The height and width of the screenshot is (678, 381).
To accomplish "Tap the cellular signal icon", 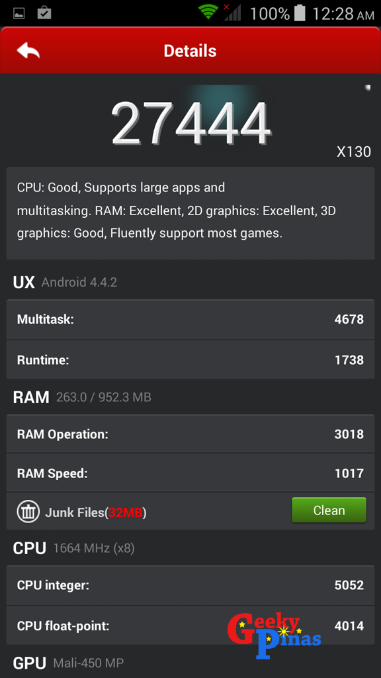I will point(232,12).
